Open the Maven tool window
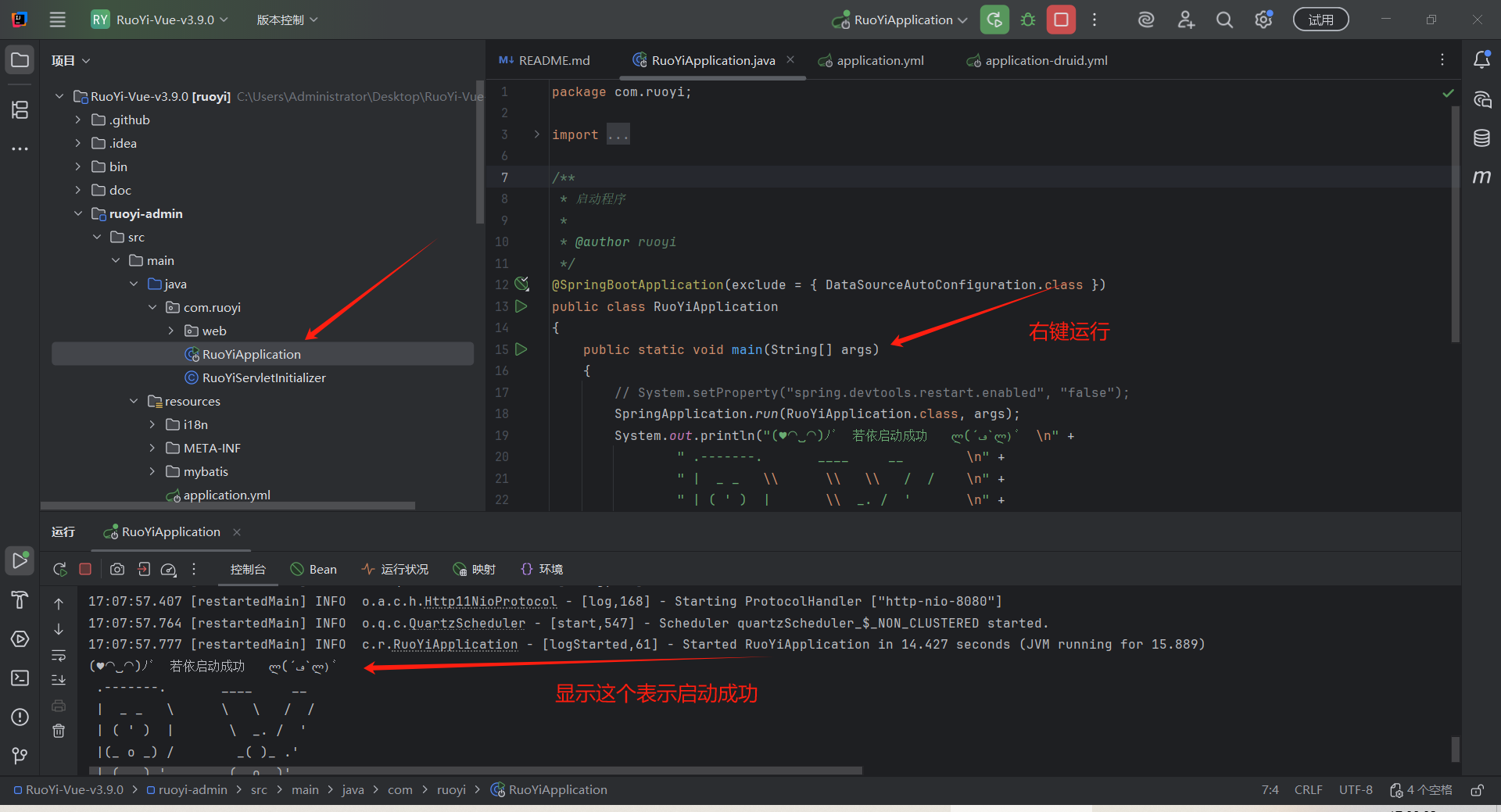Viewport: 1501px width, 812px height. click(1481, 177)
